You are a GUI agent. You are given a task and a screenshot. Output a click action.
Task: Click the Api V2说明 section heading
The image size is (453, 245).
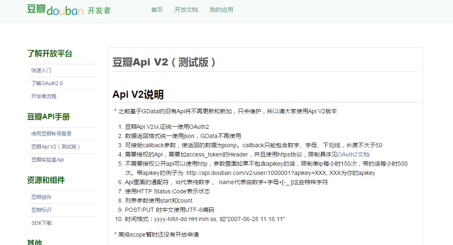click(x=138, y=94)
